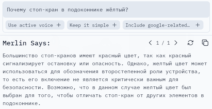This screenshot has height=109, width=212.
Task: Copy Merlin's response with the copy icon
Action: [x=205, y=43]
